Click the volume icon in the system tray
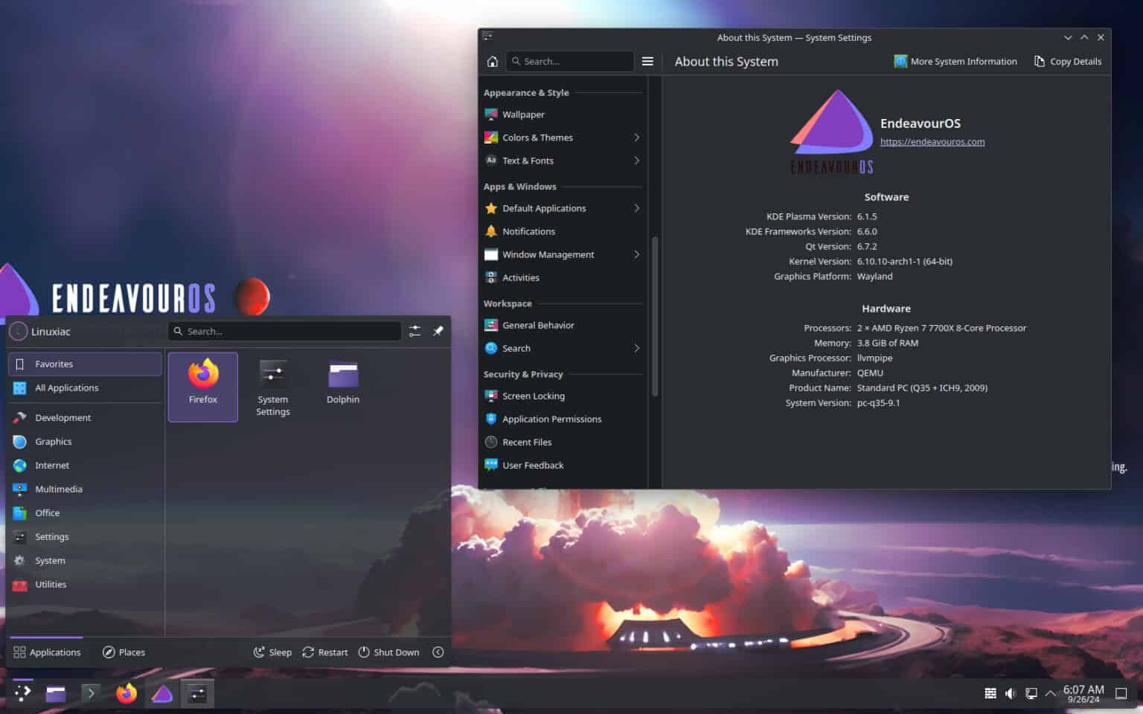This screenshot has width=1143, height=714. pos(1010,692)
